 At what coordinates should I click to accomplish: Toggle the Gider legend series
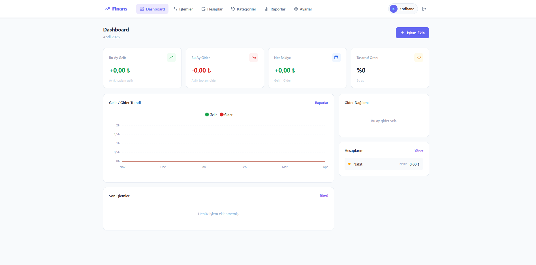226,115
